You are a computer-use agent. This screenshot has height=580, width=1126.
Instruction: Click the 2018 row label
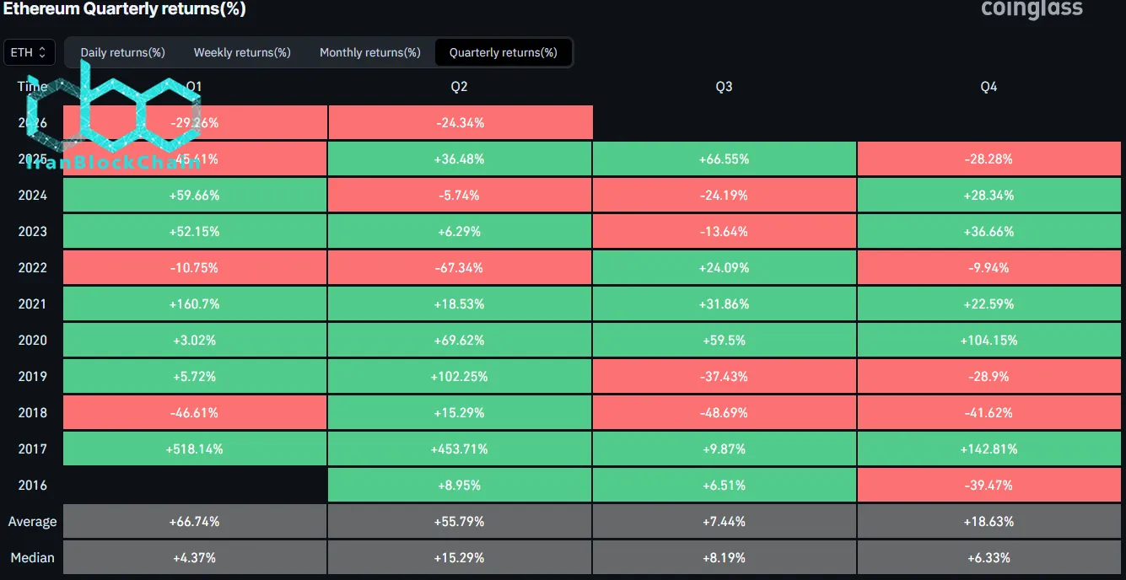(33, 412)
